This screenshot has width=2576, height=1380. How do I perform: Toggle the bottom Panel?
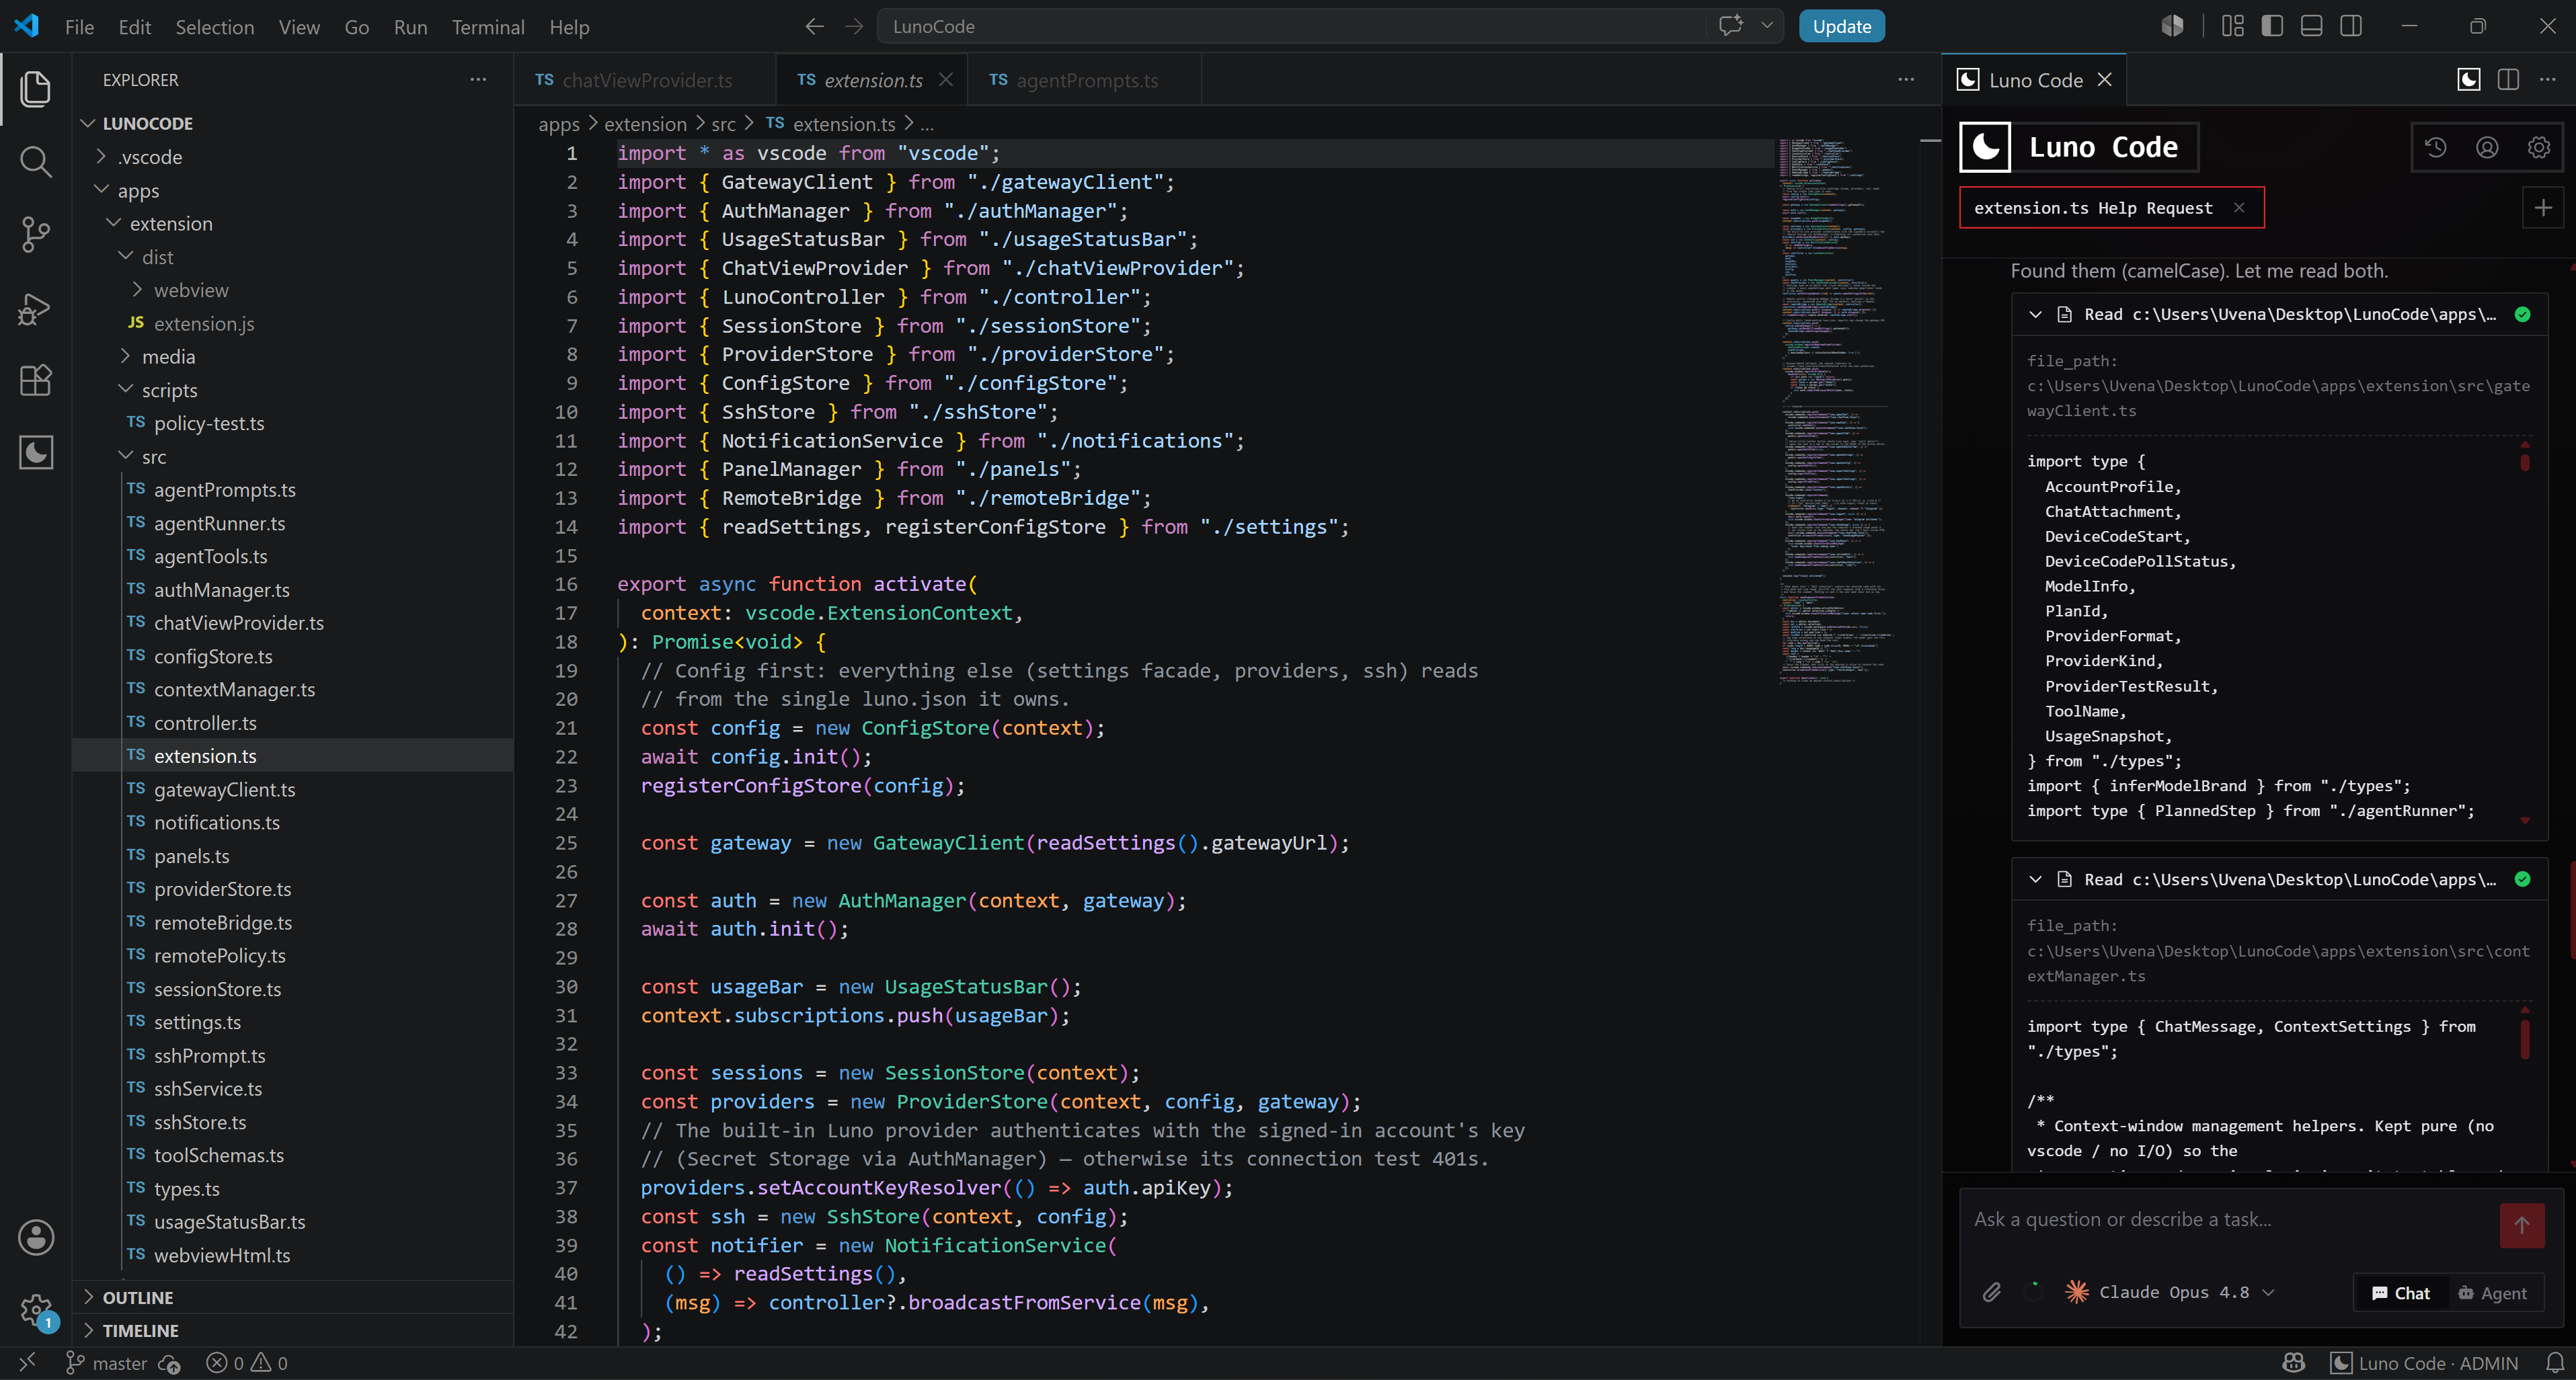coord(2311,26)
